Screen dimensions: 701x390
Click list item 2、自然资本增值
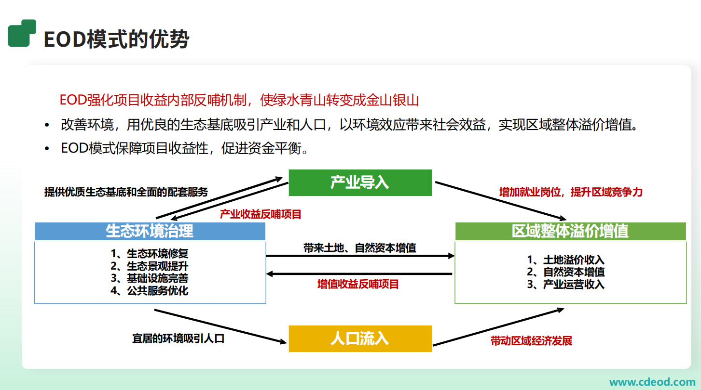point(566,272)
